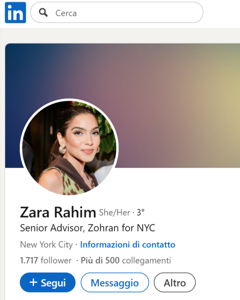Send a message via Messaggio button
Screen dimensions: 240x300
(115, 283)
